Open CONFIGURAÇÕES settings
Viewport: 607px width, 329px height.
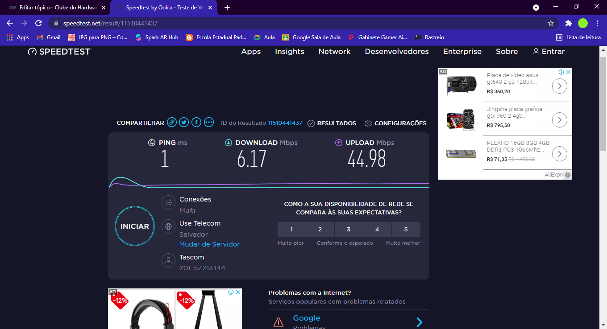(395, 123)
